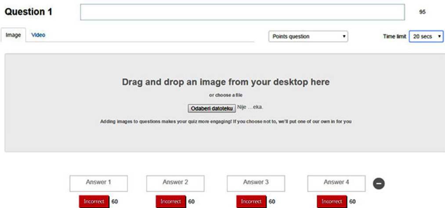Toggle Incorrect button under Answer 3
Image resolution: width=445 pixels, height=208 pixels.
tap(251, 201)
